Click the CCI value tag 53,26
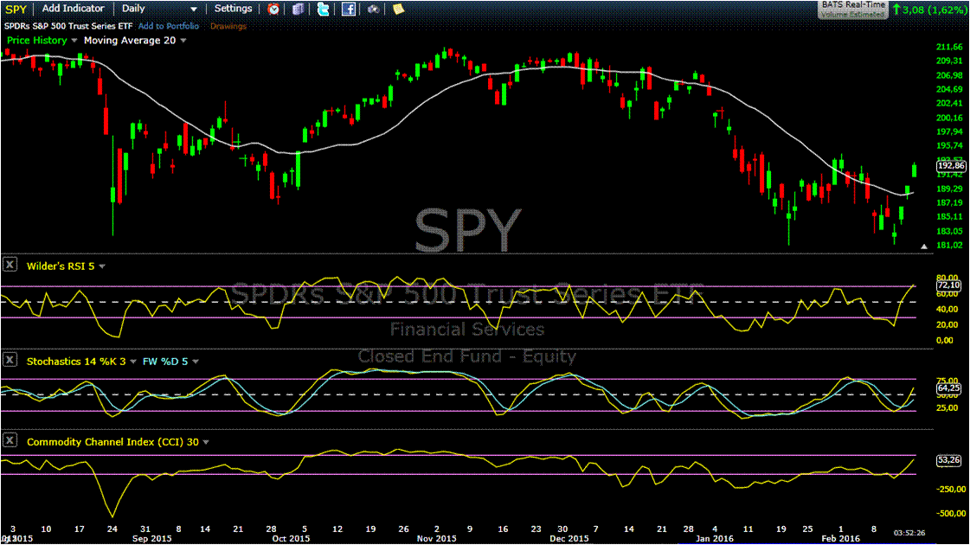 click(x=949, y=460)
